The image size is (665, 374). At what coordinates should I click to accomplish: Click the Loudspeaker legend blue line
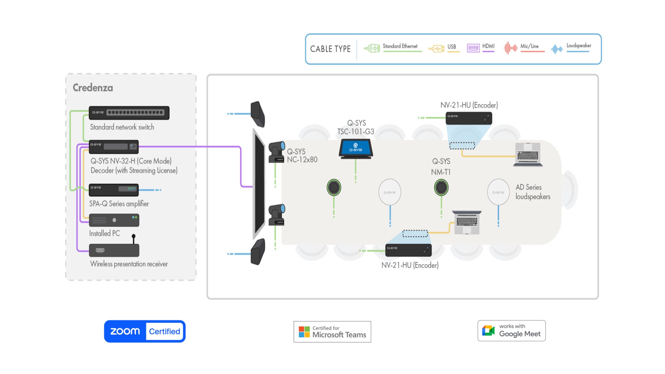(x=578, y=52)
